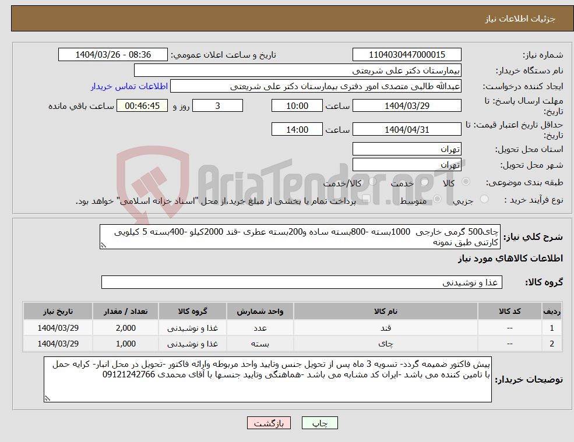The image size is (574, 442).
Task: Click the buyer notes text area
Action: pyautogui.click(x=267, y=380)
